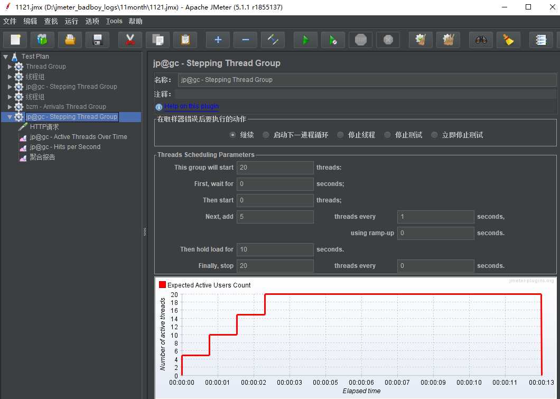Expand the first Stepping Thread Group node
The height and width of the screenshot is (399, 560).
coord(10,87)
